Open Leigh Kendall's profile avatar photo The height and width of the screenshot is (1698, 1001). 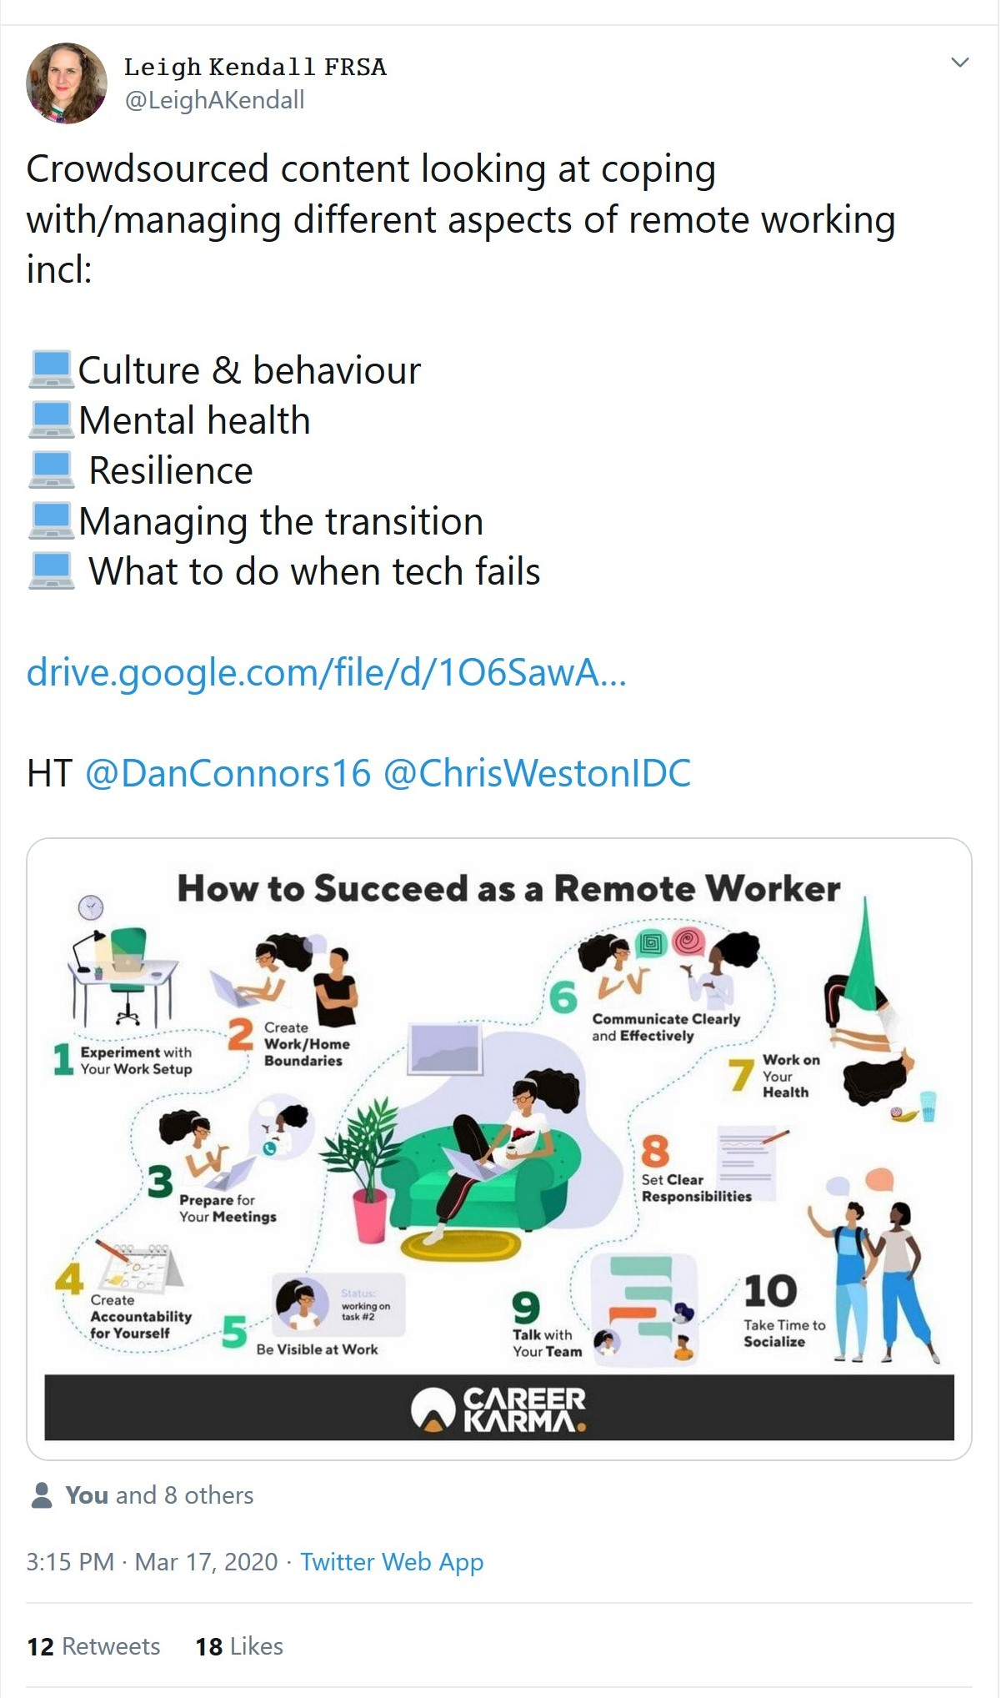(67, 83)
